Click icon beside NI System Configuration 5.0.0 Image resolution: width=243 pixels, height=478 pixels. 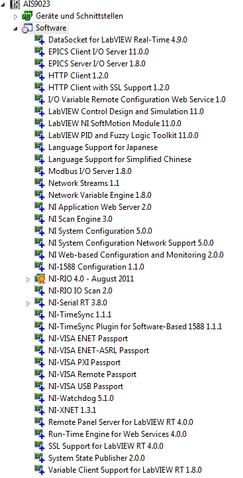(40, 231)
